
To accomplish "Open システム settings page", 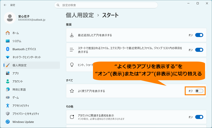I will click(32, 41).
